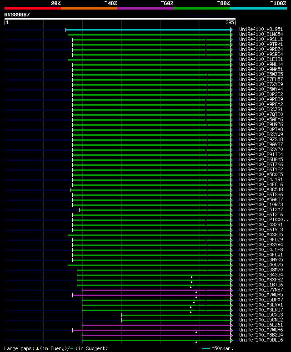Click the purple ~60% legend segment
The image size is (291, 352).
point(145,8)
